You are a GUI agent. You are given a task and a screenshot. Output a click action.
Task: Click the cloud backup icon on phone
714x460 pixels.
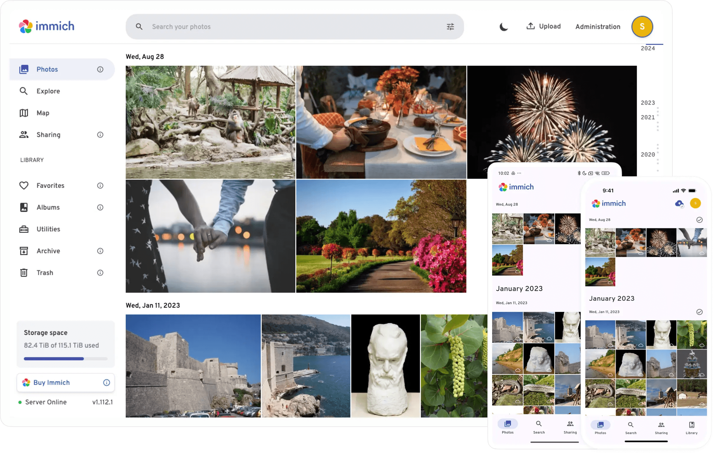679,203
